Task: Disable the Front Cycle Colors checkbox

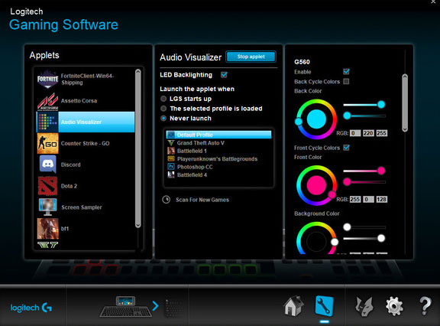Action: tap(346, 147)
